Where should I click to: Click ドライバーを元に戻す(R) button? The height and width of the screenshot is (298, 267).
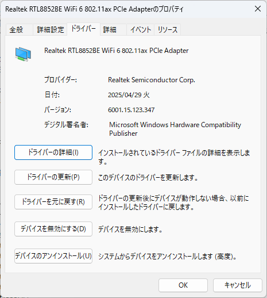[53, 202]
